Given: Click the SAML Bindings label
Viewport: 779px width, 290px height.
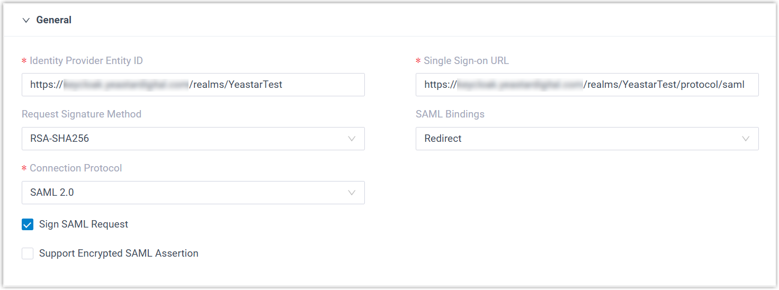Looking at the screenshot, I should (x=450, y=114).
